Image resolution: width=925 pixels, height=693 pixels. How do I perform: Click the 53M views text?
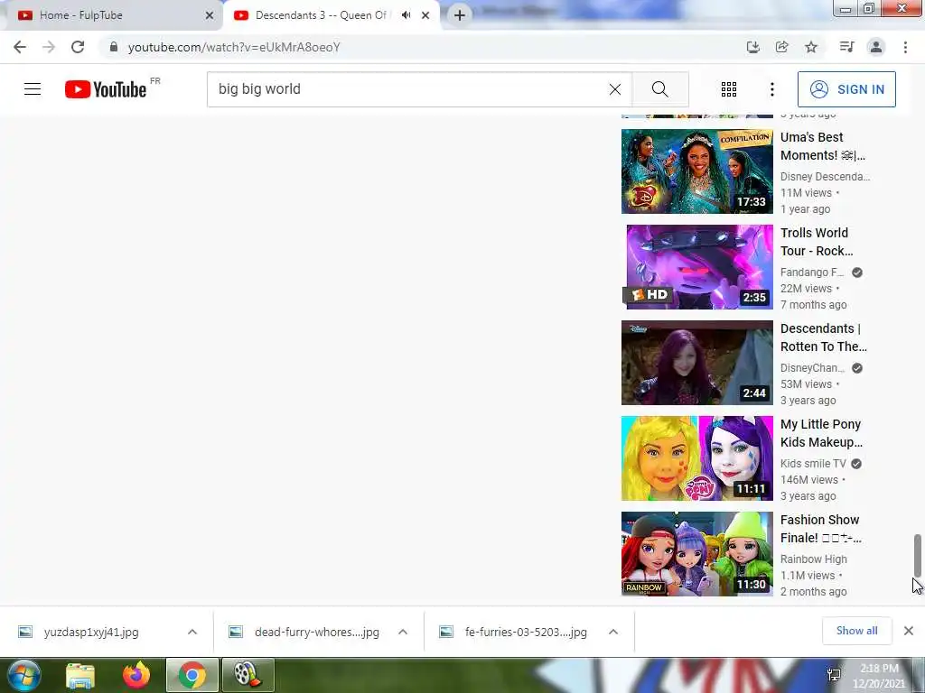click(806, 384)
